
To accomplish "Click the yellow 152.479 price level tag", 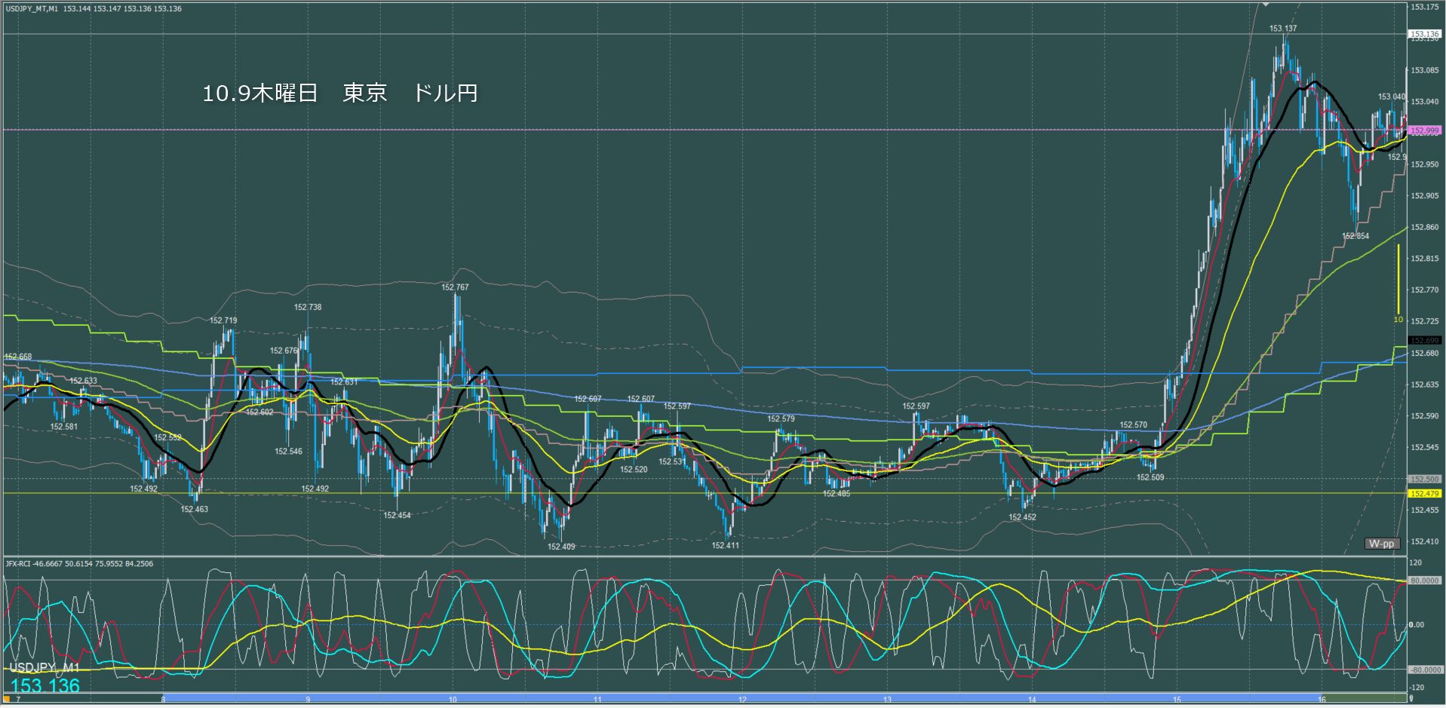I will (1424, 494).
